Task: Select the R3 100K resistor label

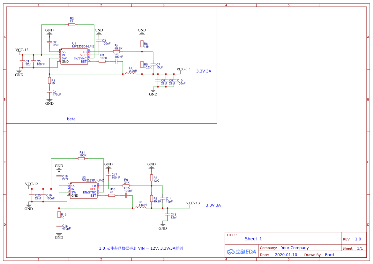Action: (103, 57)
